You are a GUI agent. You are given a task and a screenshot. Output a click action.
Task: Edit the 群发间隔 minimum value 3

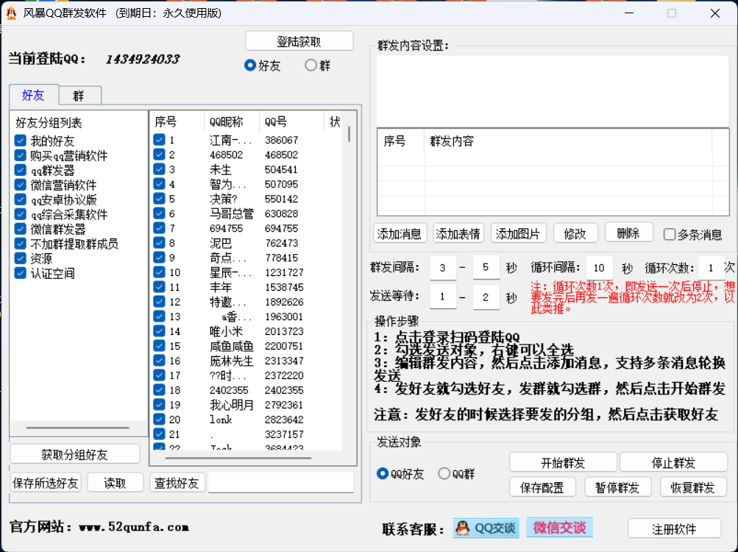click(443, 268)
